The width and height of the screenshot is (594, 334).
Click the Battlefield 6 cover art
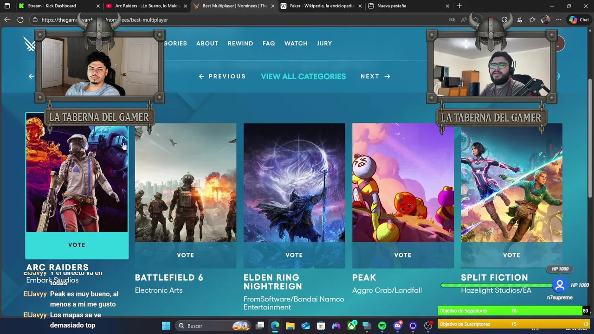186,183
